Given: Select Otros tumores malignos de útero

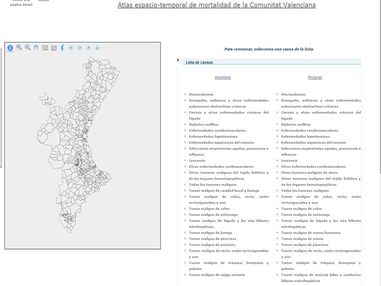Looking at the screenshot, I should 309,173.
